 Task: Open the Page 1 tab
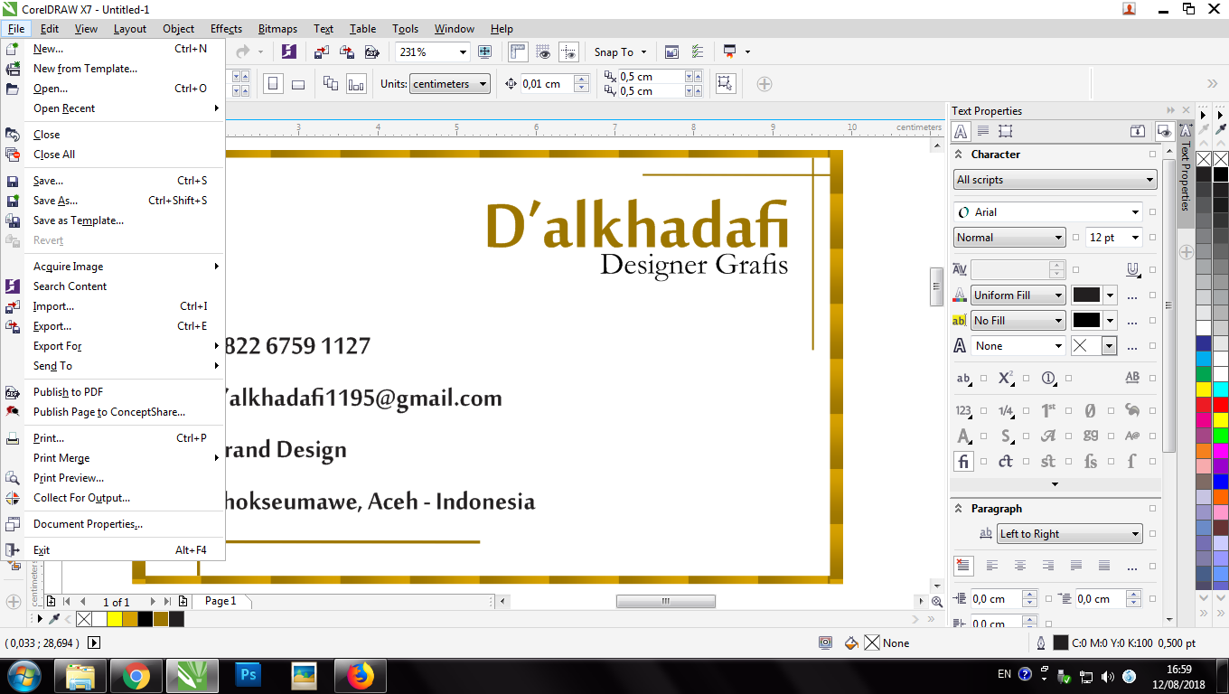tap(220, 601)
